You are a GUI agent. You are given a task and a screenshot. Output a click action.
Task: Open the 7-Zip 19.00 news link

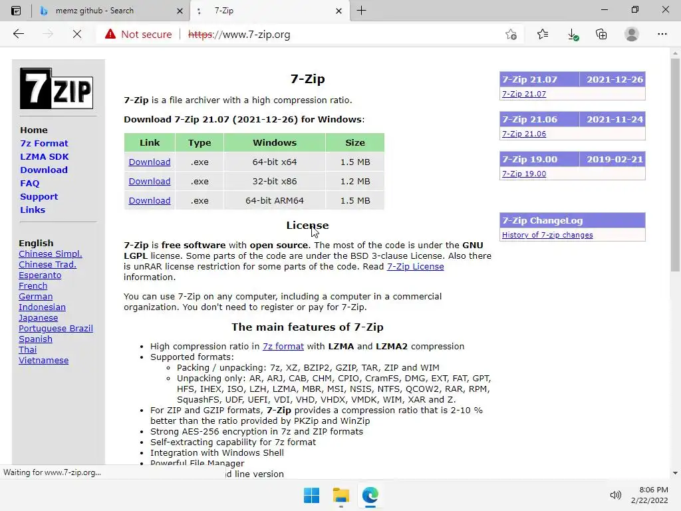pyautogui.click(x=524, y=174)
